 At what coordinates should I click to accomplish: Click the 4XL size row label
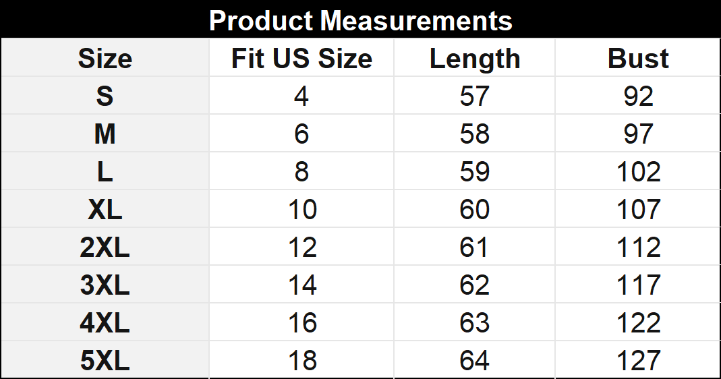click(105, 323)
